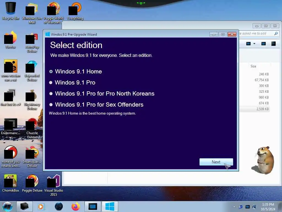Viewport: 282px width, 212px height.
Task: Click the Windows Start orb
Action: coord(7,206)
